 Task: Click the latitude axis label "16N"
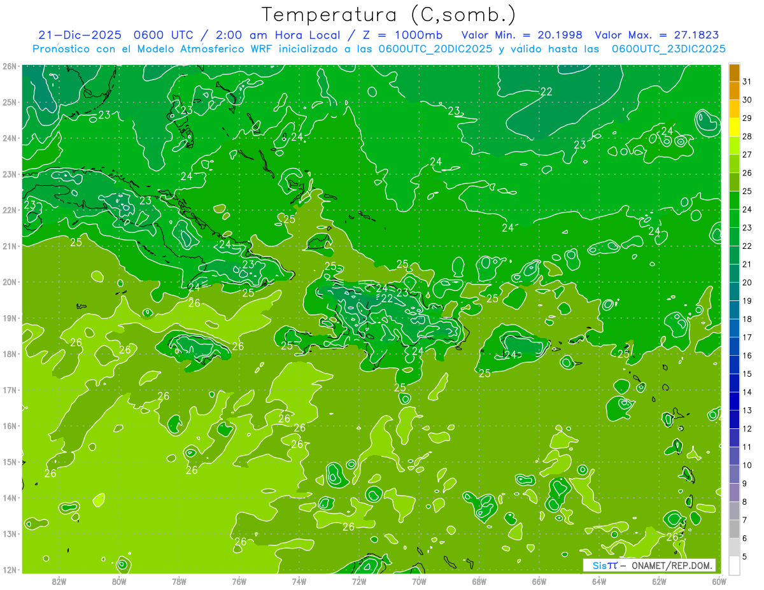click(10, 426)
